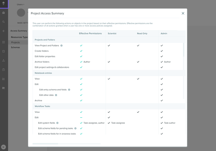This screenshot has height=151, width=216.
Task: Click info icon beside Edit schema fields for pending tasks
Action: point(75,129)
